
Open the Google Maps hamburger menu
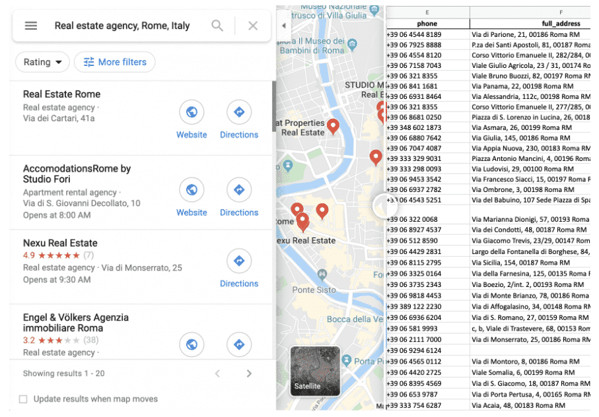point(31,26)
